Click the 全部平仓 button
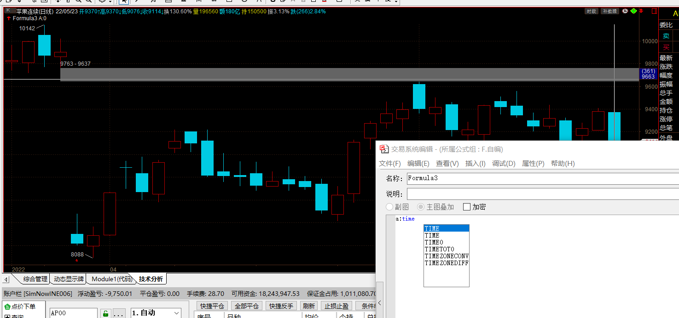Screen dimensions: 679x318 [x=246, y=306]
